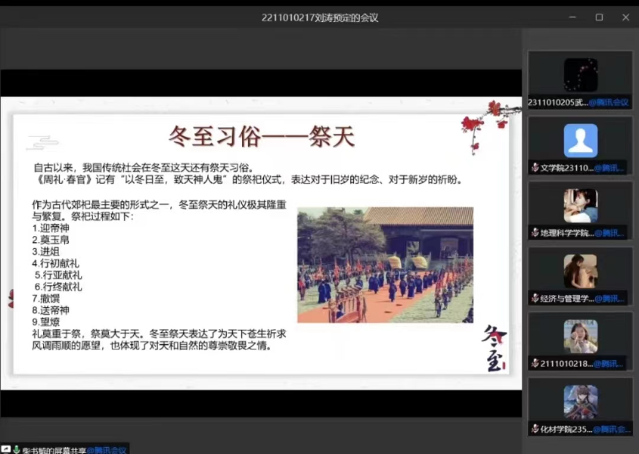Click muted mic icon next to 地理科学学院
Image resolution: width=639 pixels, height=454 pixels.
coord(535,233)
